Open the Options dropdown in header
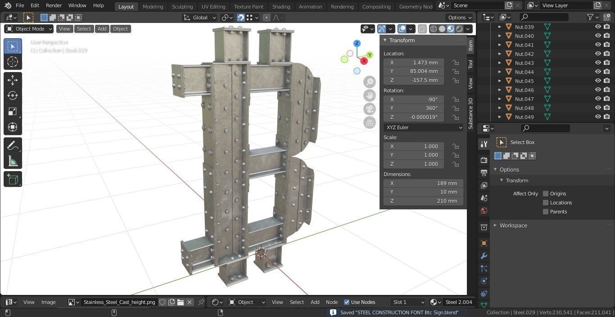The width and height of the screenshot is (615, 317). (x=459, y=18)
